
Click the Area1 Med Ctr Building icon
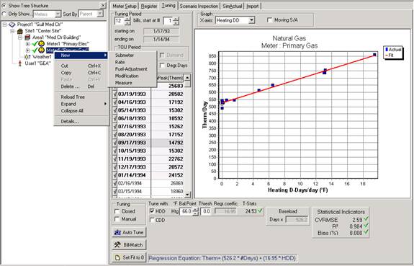coord(27,37)
